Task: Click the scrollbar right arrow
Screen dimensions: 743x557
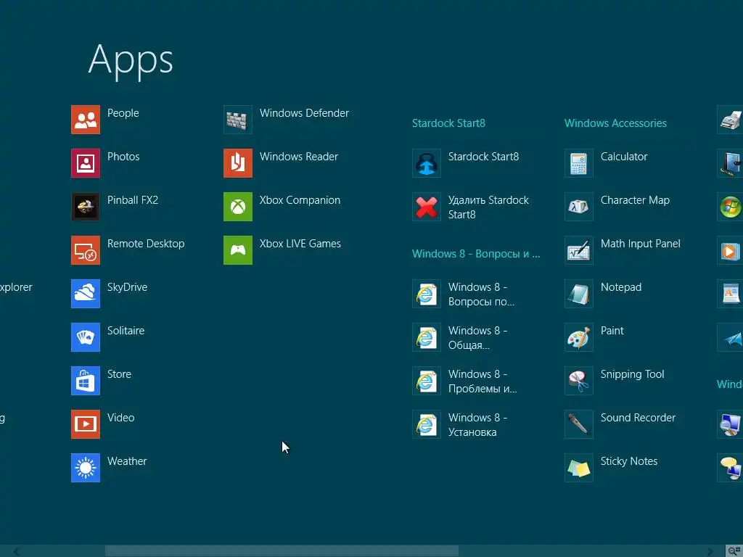Action: (x=710, y=551)
